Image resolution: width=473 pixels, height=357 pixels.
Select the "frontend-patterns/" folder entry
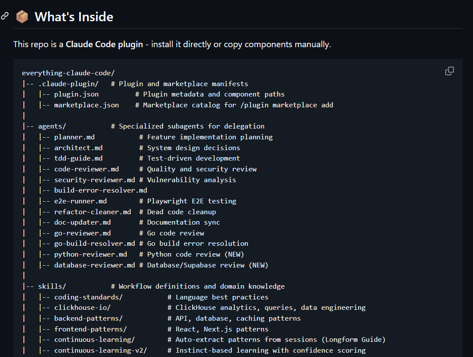click(x=90, y=329)
